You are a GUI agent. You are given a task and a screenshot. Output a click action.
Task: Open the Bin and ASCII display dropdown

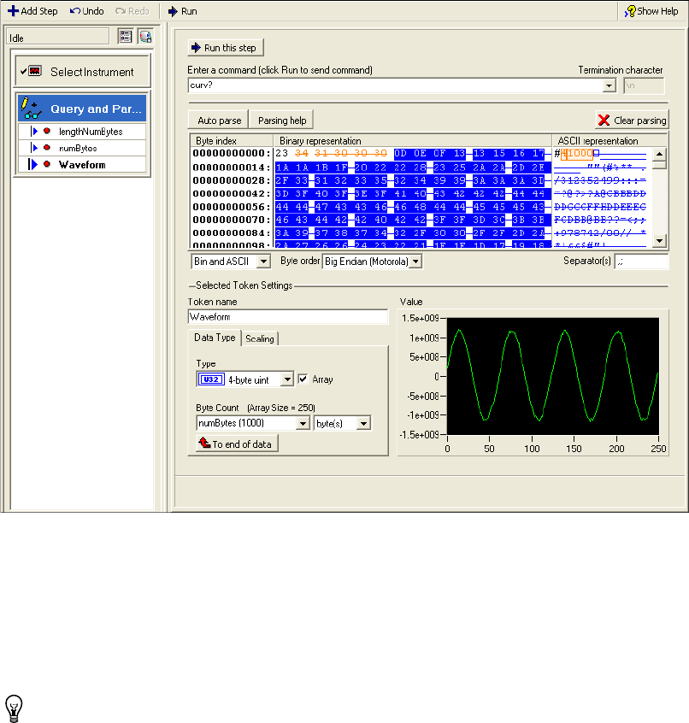(x=263, y=262)
